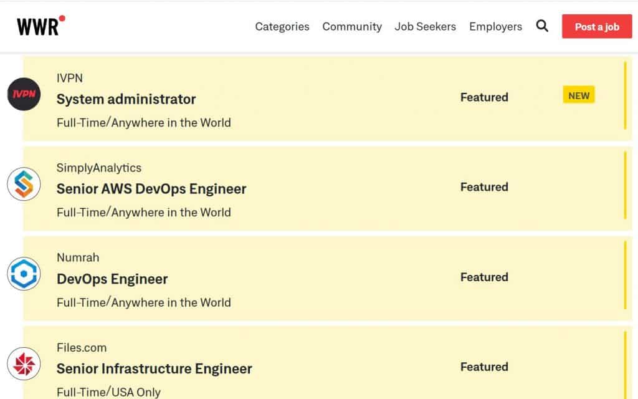Open the WWR logo home link

tap(40, 26)
